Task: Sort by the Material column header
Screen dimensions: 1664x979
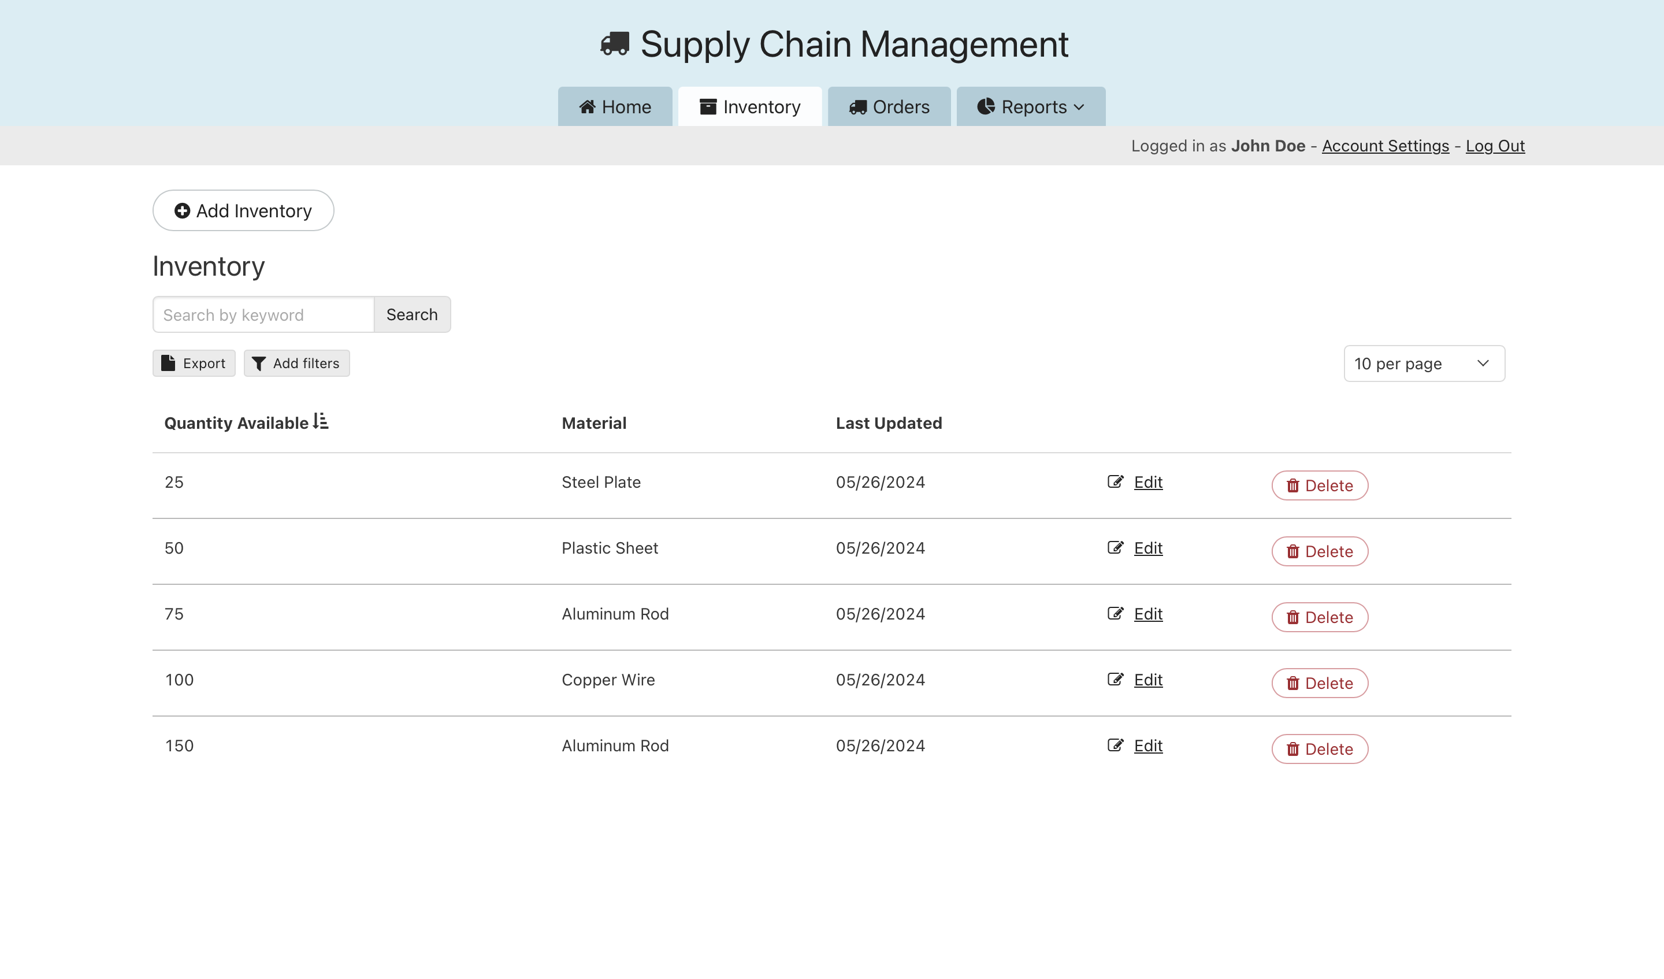Action: pyautogui.click(x=593, y=423)
